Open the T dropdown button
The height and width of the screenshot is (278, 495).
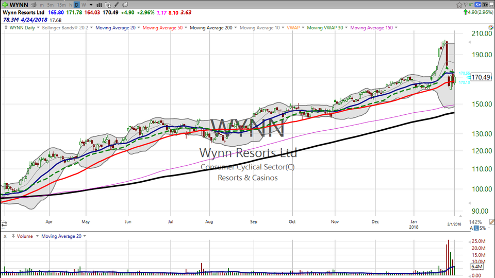click(x=485, y=5)
